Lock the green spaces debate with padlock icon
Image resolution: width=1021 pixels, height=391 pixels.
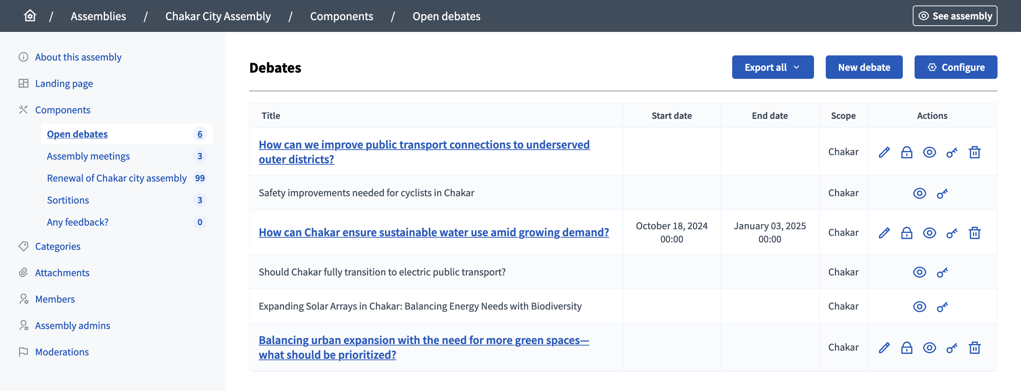coord(906,347)
